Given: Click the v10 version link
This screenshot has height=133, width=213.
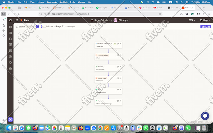Looking at the screenshot, I should tap(44, 27).
